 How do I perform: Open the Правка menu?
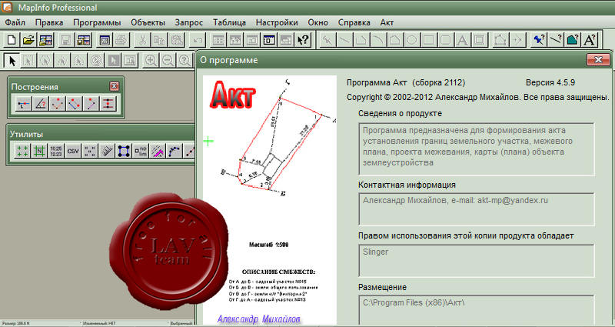[x=49, y=22]
